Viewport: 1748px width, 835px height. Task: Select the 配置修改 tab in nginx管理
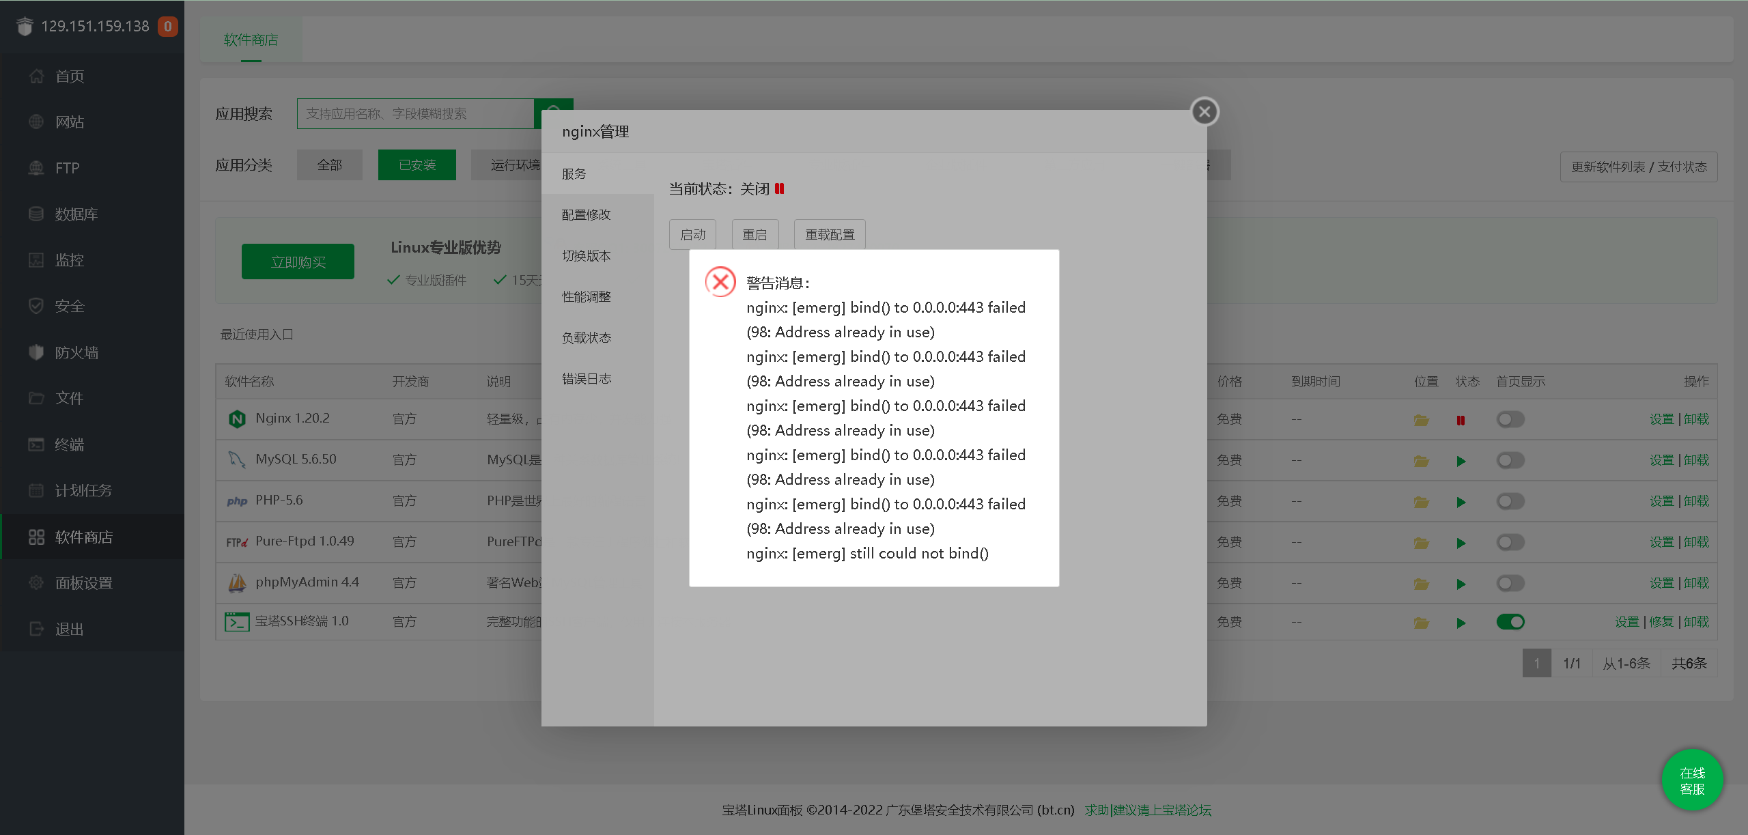point(597,214)
